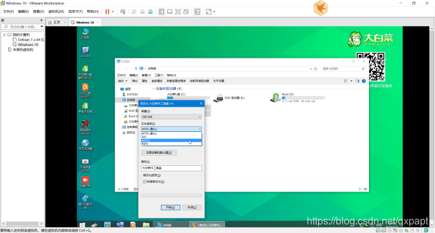Image resolution: width=435 pixels, height=233 pixels.
Task: Switch VMware to full screen mode icon
Action: click(178, 12)
